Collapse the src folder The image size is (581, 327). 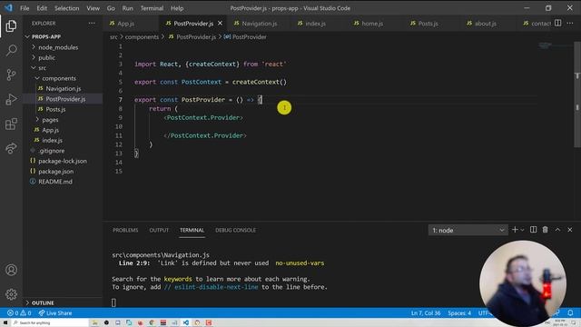(x=43, y=68)
